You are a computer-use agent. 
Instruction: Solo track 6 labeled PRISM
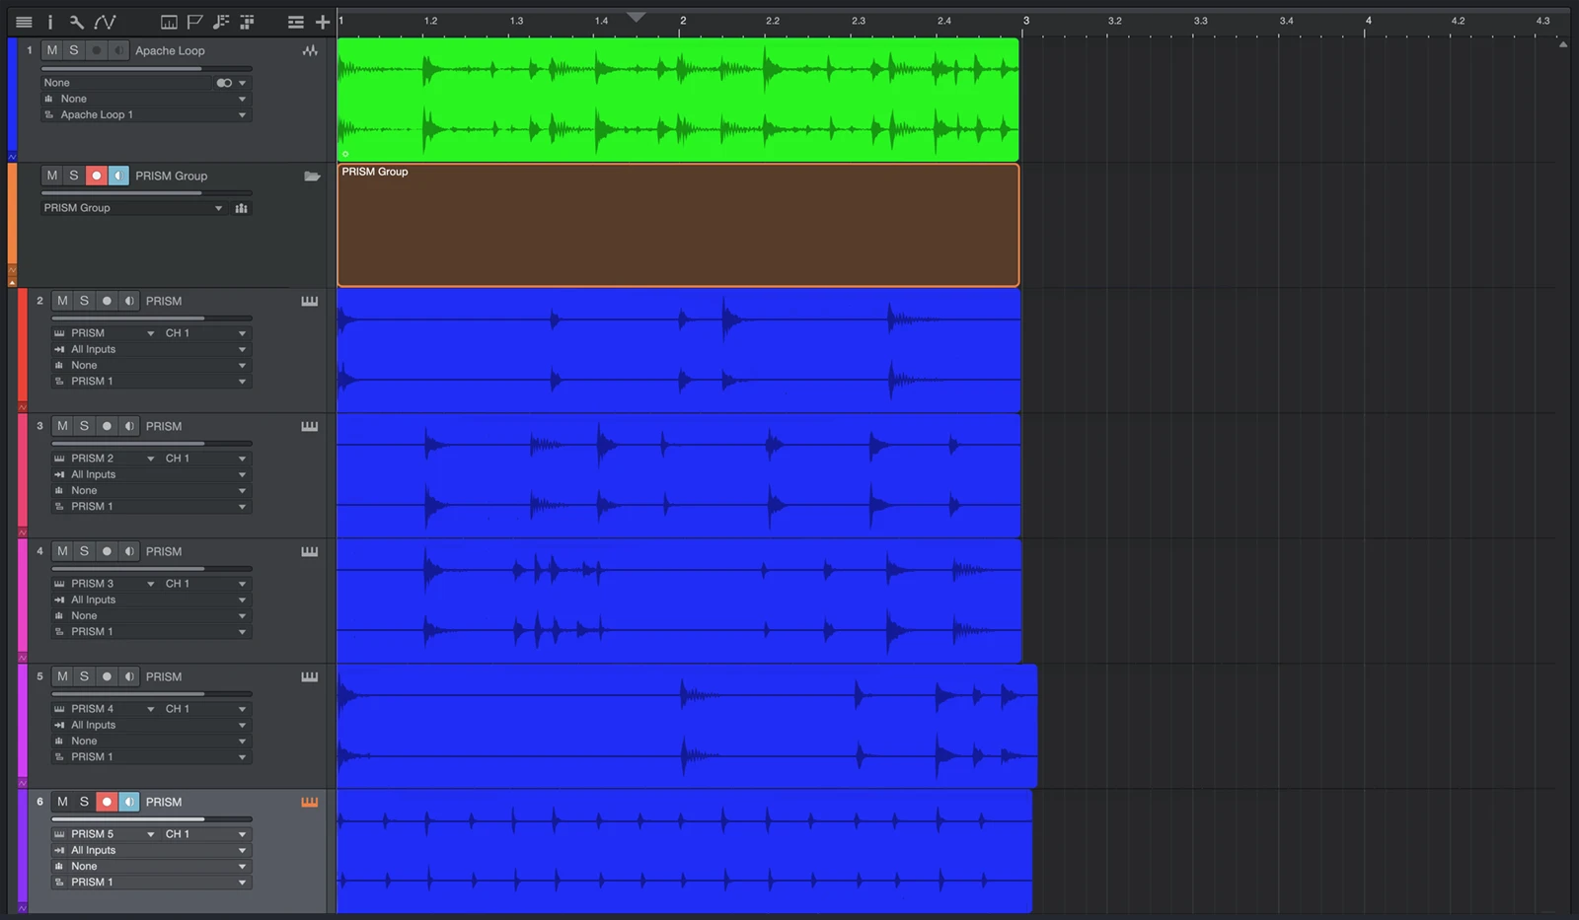(84, 802)
